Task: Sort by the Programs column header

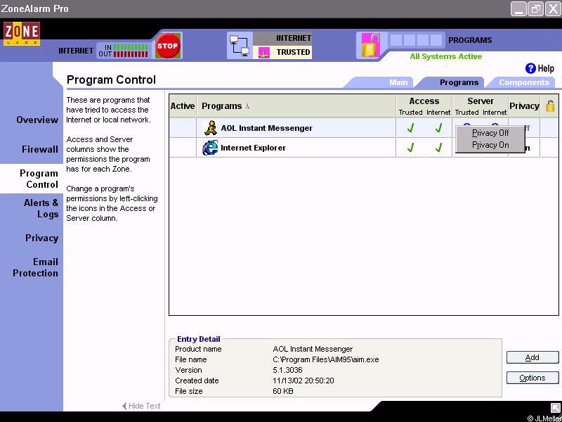Action: tap(296, 106)
